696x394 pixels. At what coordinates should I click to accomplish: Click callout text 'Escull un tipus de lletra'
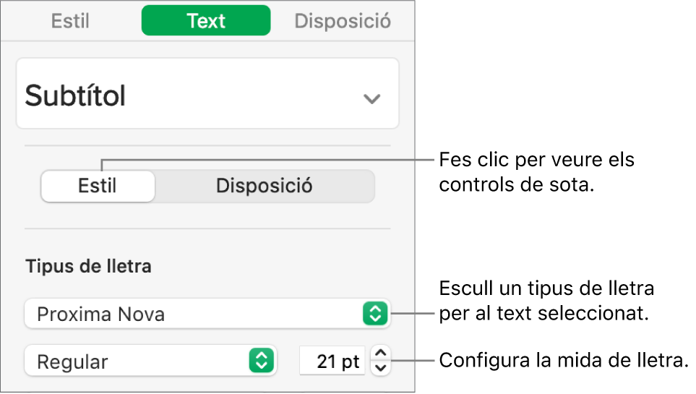[546, 289]
